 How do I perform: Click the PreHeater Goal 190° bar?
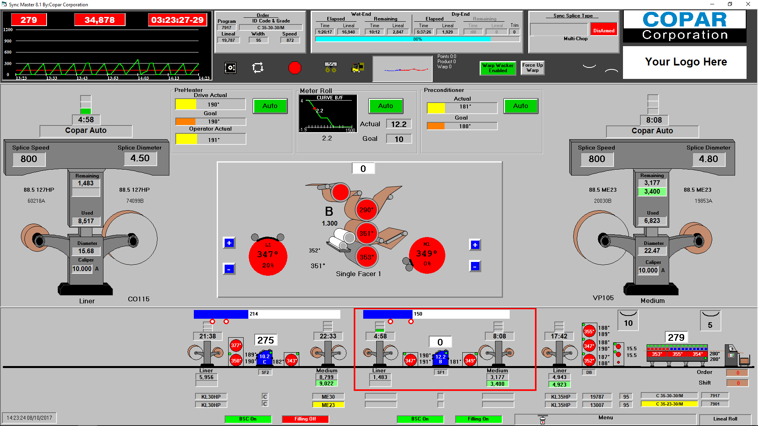[210, 121]
